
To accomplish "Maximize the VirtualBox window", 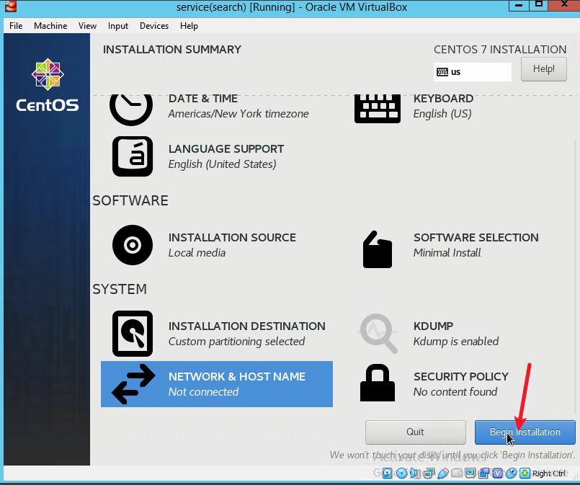I will 539,5.
